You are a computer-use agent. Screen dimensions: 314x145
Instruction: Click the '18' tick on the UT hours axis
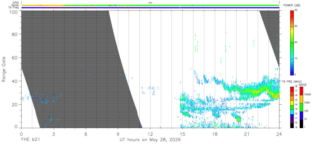[215, 134]
